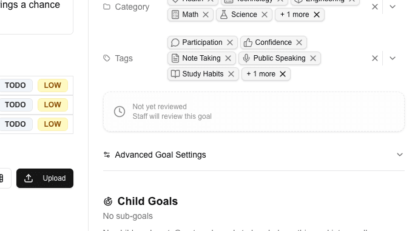Click the third TODO status badge

click(x=15, y=124)
